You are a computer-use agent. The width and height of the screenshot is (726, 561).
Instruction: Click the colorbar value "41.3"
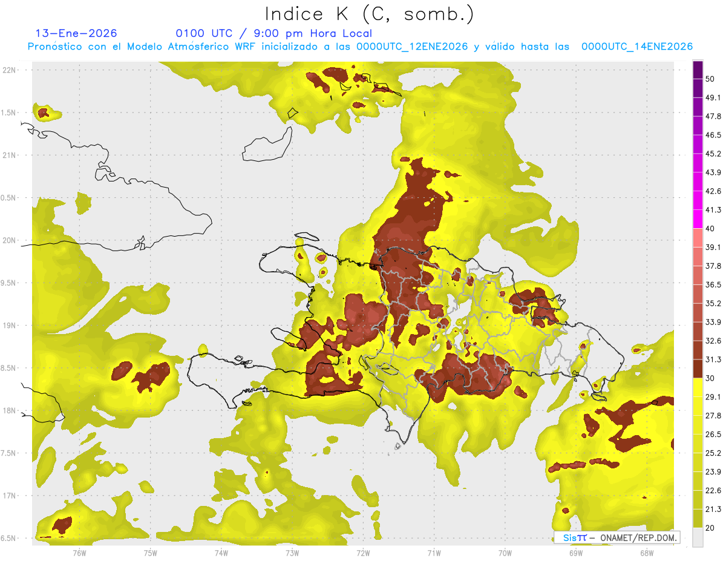point(713,210)
